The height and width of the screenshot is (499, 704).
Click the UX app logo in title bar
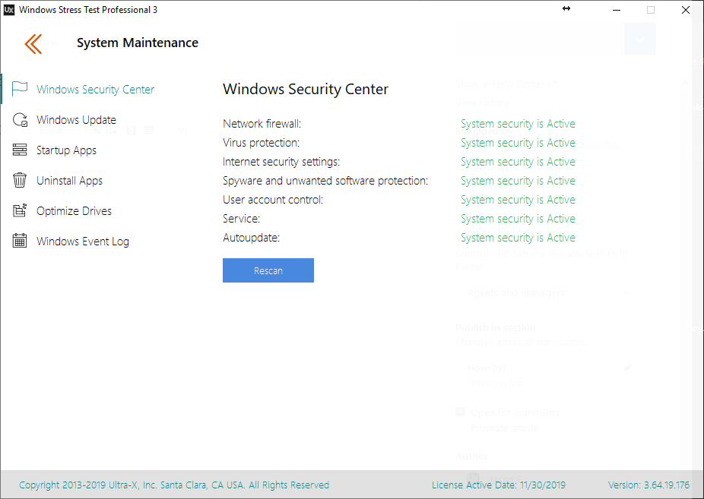coord(9,10)
